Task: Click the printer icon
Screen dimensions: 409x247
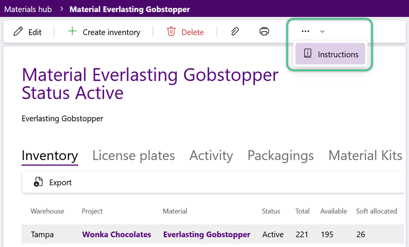Action: 264,31
